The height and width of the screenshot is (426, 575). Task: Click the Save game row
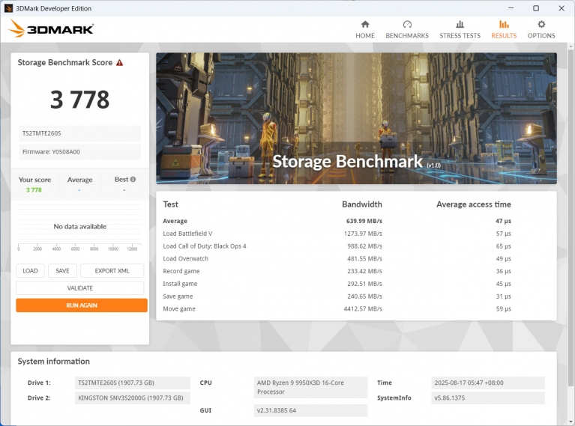(x=337, y=296)
